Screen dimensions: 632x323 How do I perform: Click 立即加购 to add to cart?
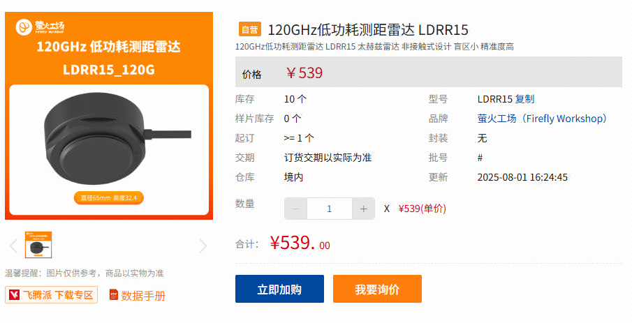[x=280, y=289]
